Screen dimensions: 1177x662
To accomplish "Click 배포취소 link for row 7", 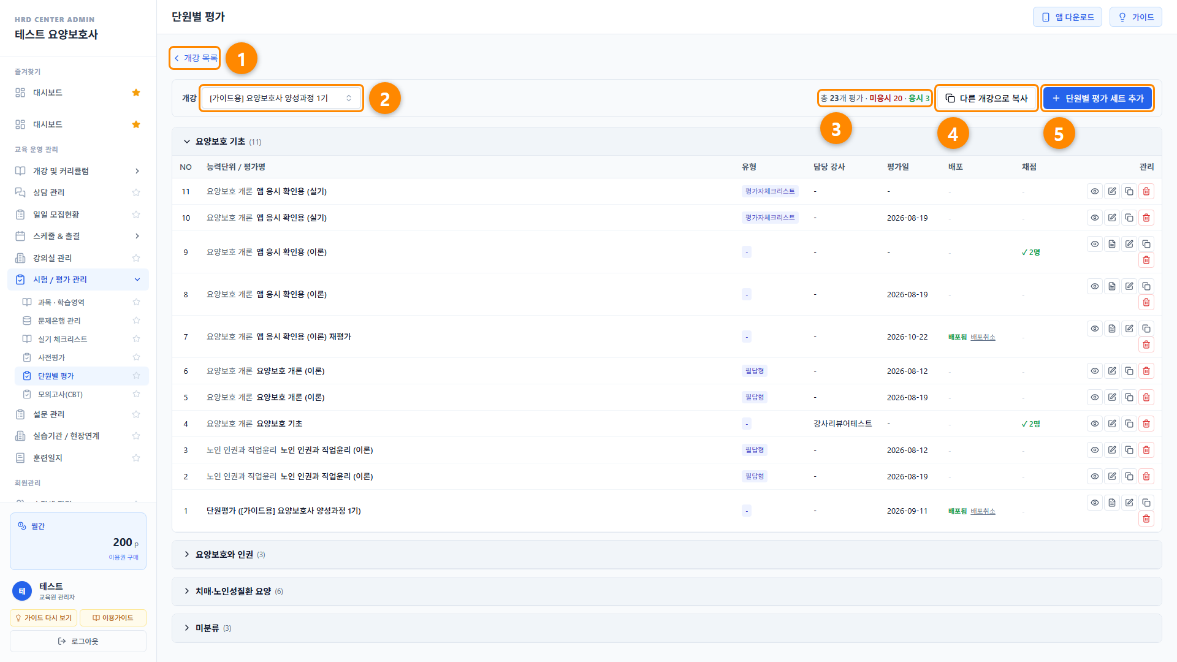I will pyautogui.click(x=983, y=337).
